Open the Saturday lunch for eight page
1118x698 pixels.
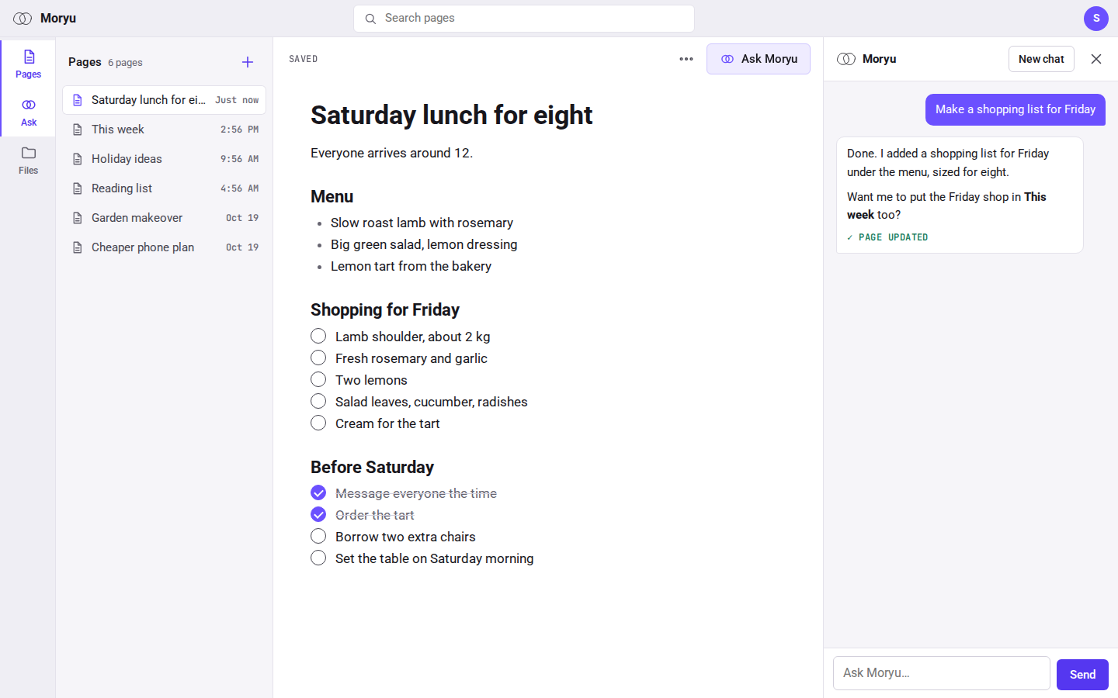click(165, 100)
